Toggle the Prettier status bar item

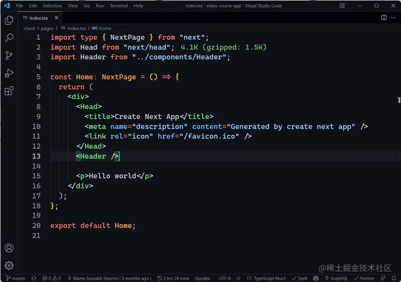pos(364,278)
